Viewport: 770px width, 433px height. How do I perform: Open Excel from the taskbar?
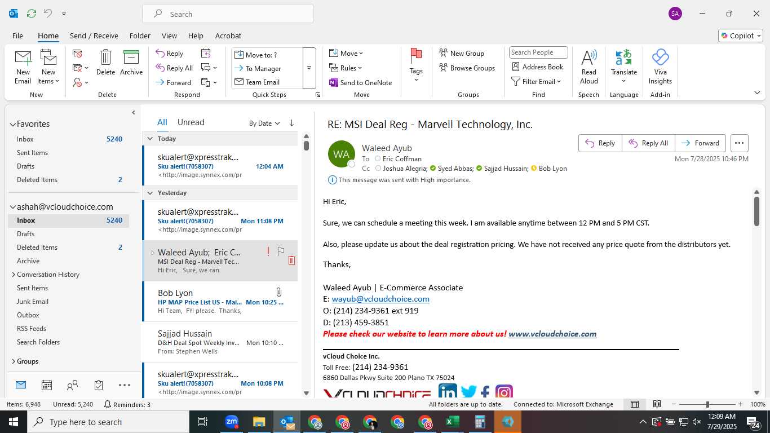pyautogui.click(x=453, y=422)
